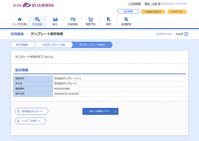Click the ご利用履歴 link
This screenshot has width=199, height=141.
pos(135,4)
